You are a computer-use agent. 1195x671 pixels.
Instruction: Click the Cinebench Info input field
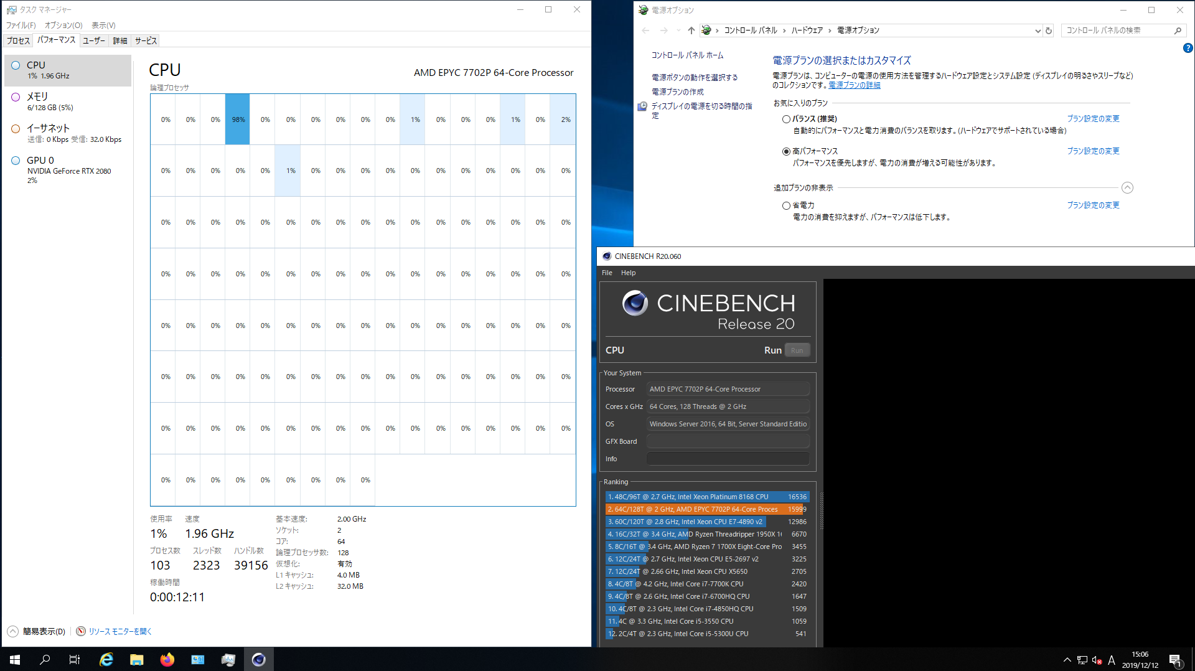click(x=728, y=459)
